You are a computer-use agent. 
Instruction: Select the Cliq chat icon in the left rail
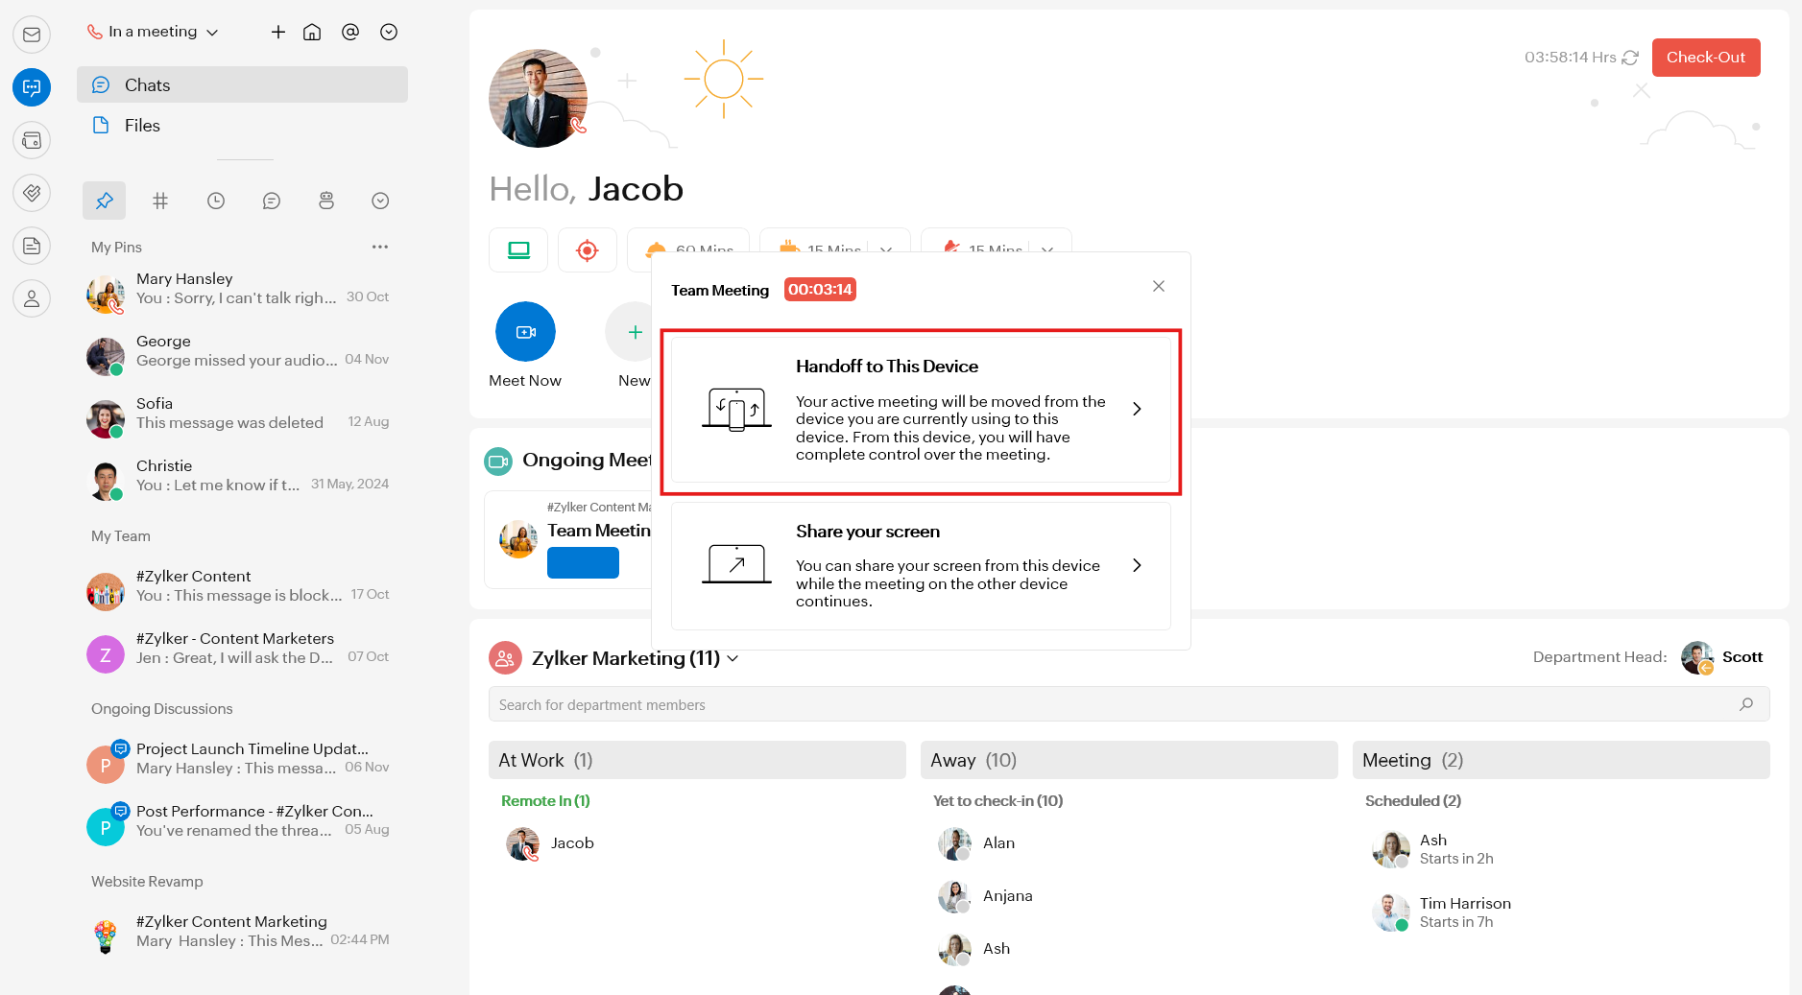pos(32,87)
